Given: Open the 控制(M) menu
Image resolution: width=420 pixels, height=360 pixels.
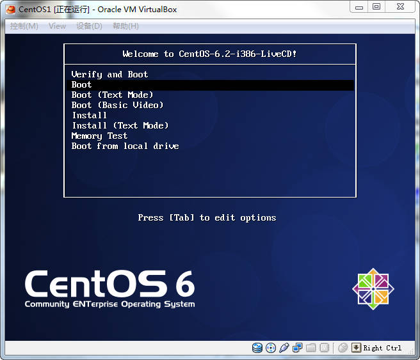Looking at the screenshot, I should [24, 26].
